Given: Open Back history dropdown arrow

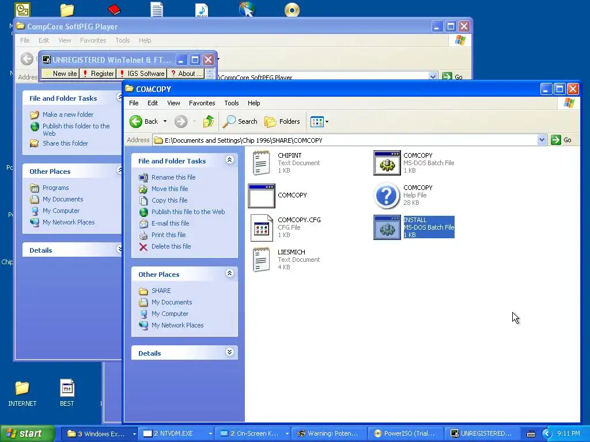Looking at the screenshot, I should tap(165, 121).
